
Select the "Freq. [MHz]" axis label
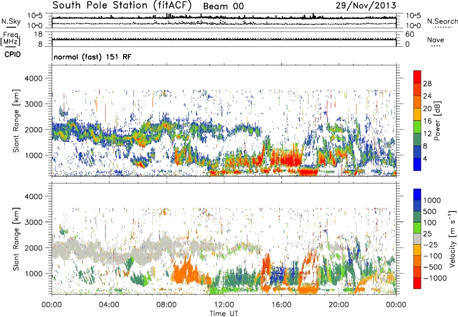tap(10, 39)
